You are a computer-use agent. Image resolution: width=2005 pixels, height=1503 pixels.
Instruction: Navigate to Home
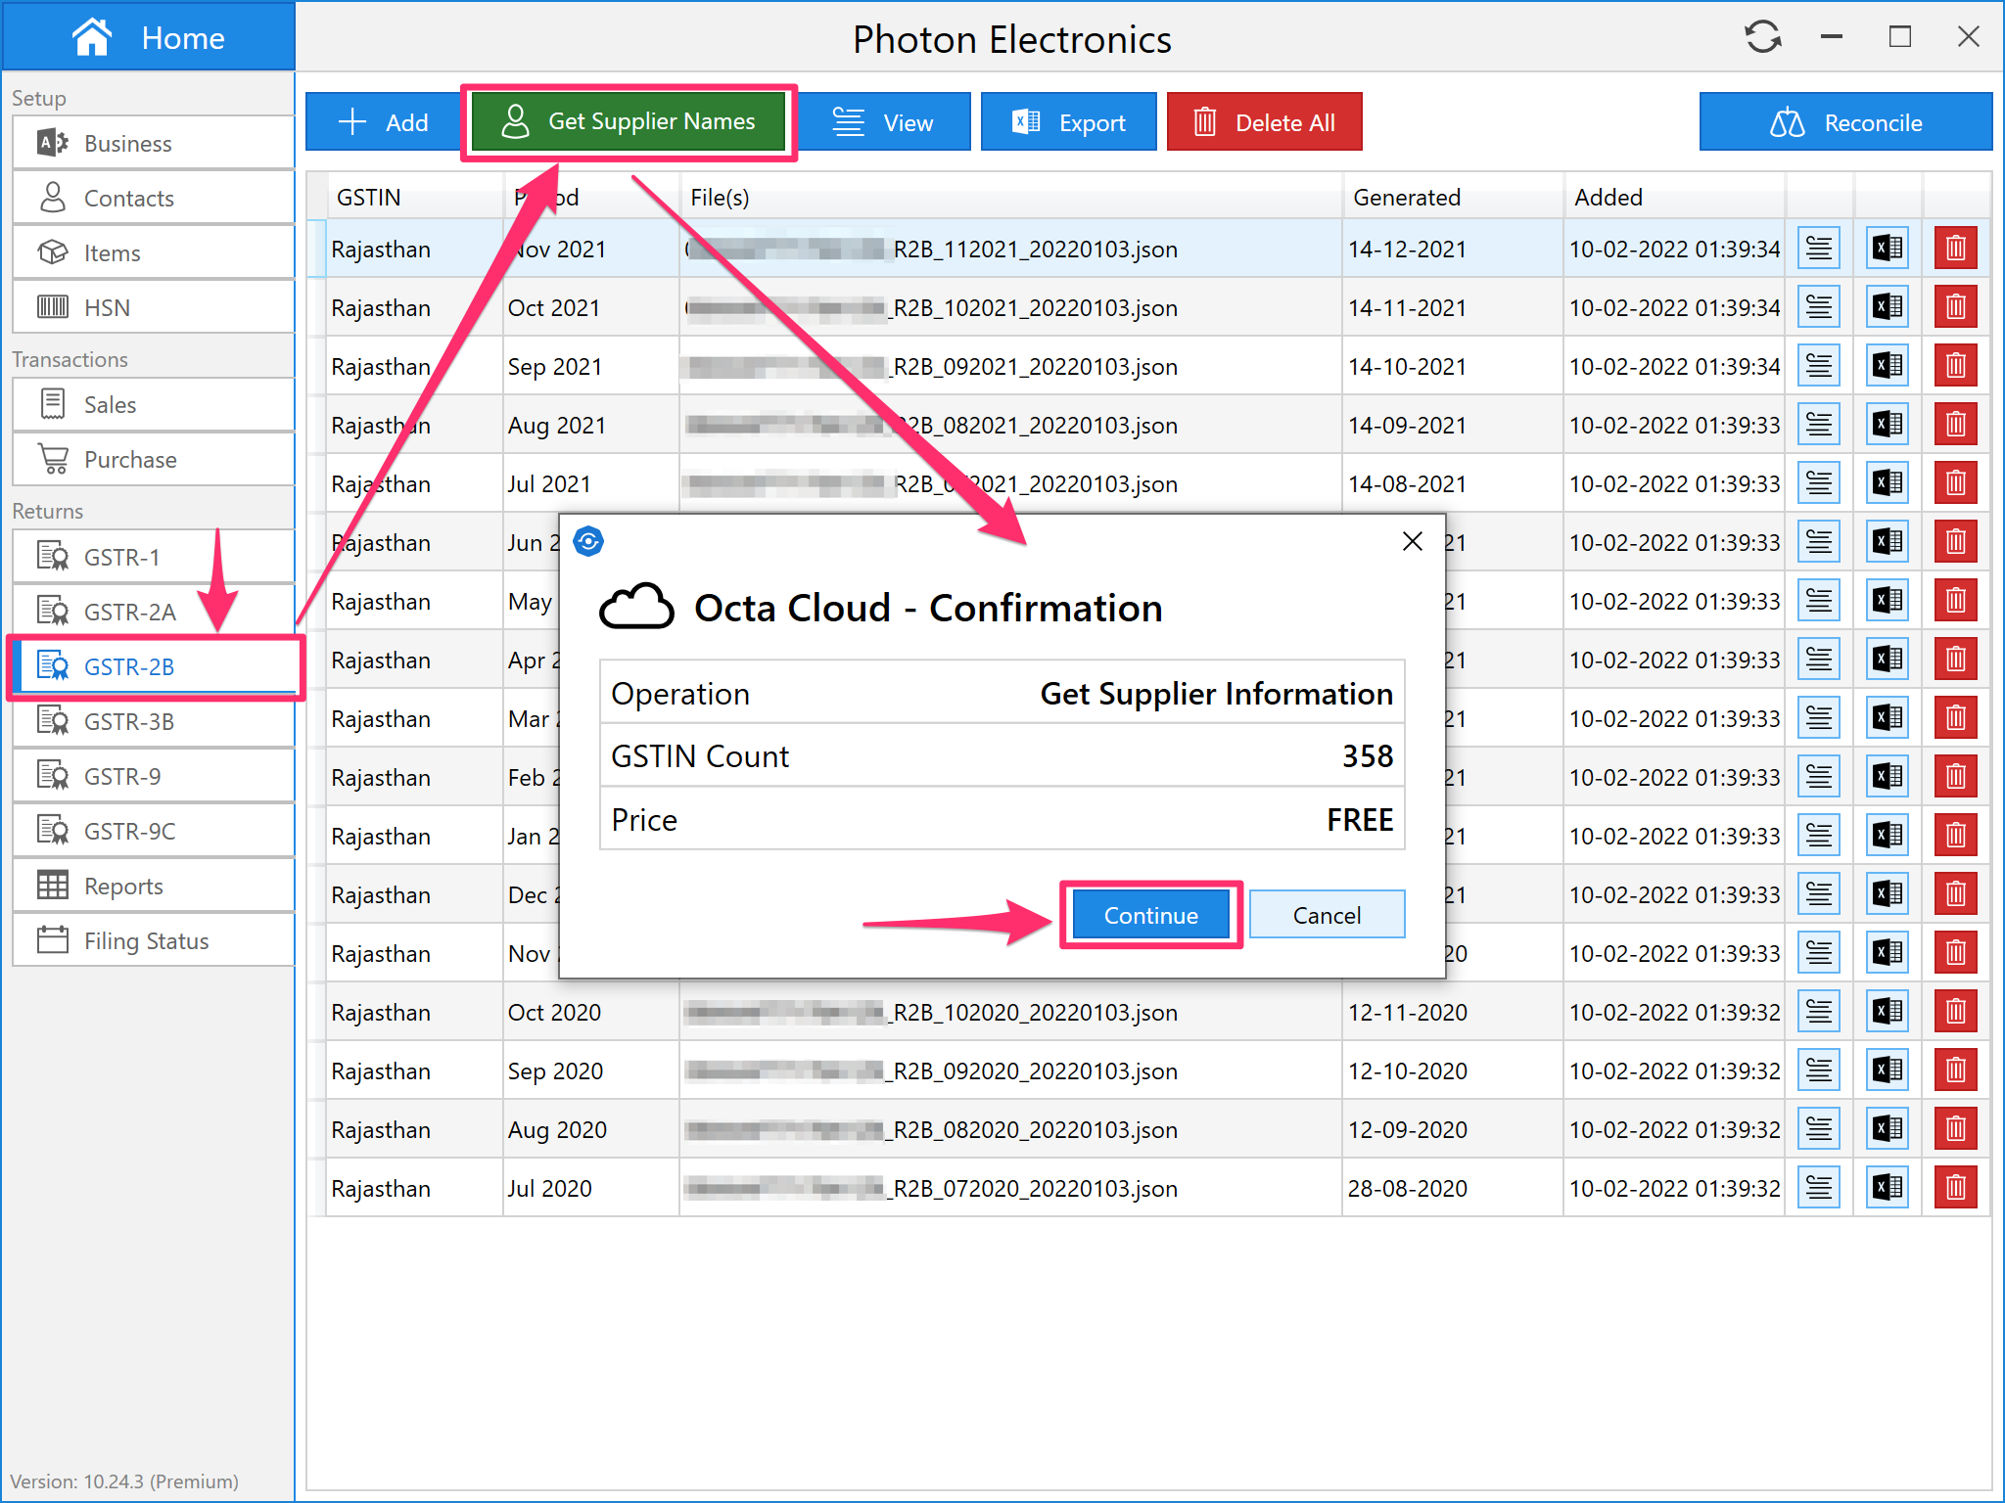[149, 37]
